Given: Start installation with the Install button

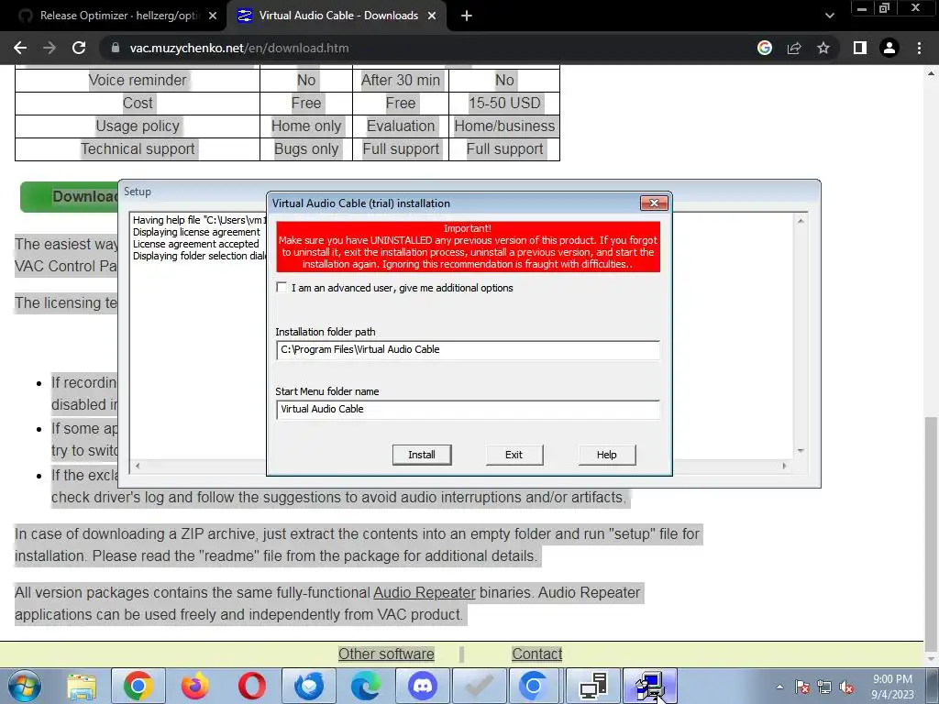Looking at the screenshot, I should (x=422, y=455).
